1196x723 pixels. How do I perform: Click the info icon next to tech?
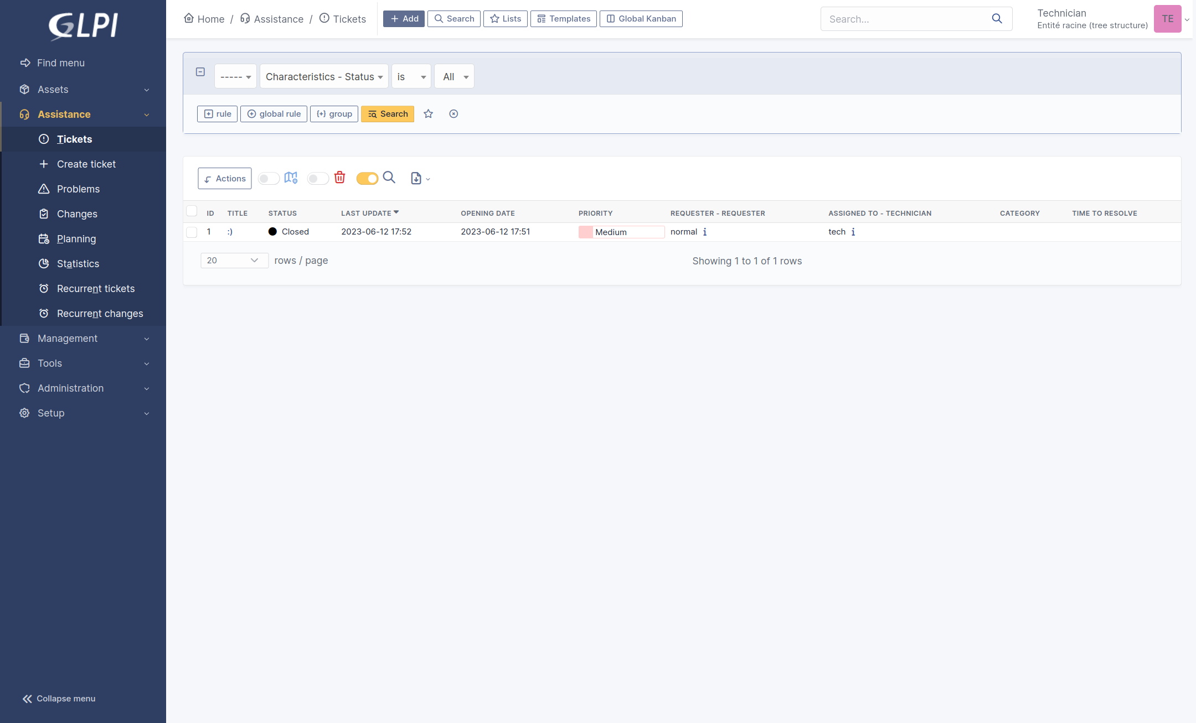pyautogui.click(x=853, y=232)
